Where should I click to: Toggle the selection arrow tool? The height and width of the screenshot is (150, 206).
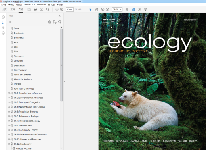click(90, 10)
